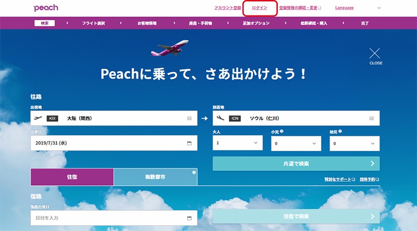Screen dimensions: 417x231
Task: Click the pink airplane image
Action: pyautogui.click(x=170, y=48)
